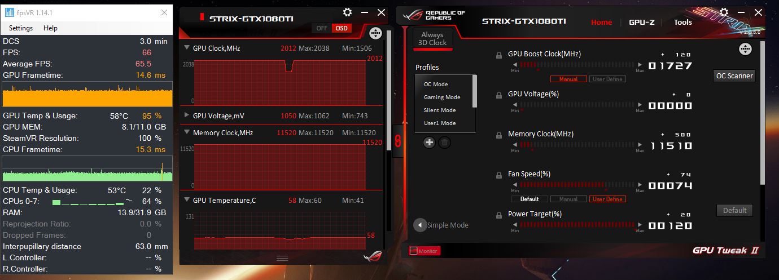Open settings gear in the monitor window
779x280 pixels.
347,12
